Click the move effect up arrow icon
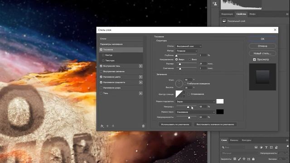The height and width of the screenshot is (163, 290). (107, 126)
